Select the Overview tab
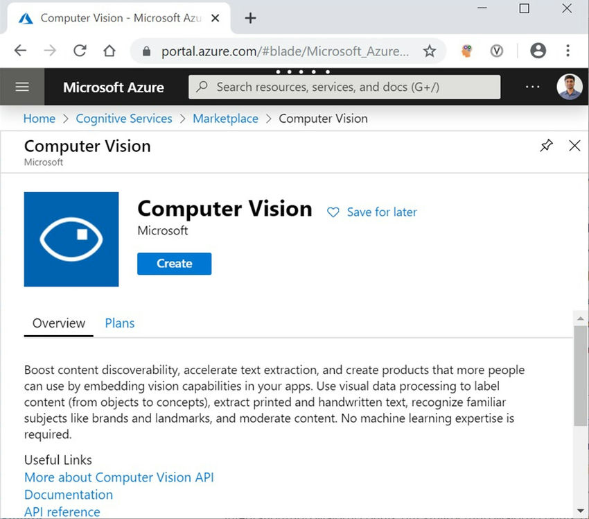The width and height of the screenshot is (589, 519). [x=58, y=323]
